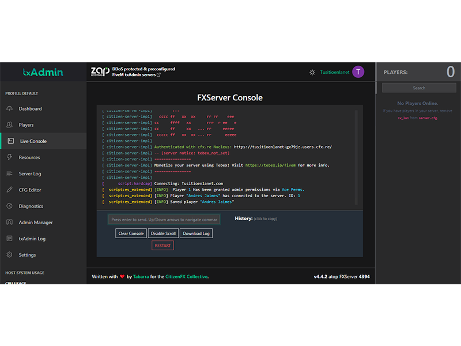
Task: Open the Dashboard page
Action: pyautogui.click(x=44, y=108)
